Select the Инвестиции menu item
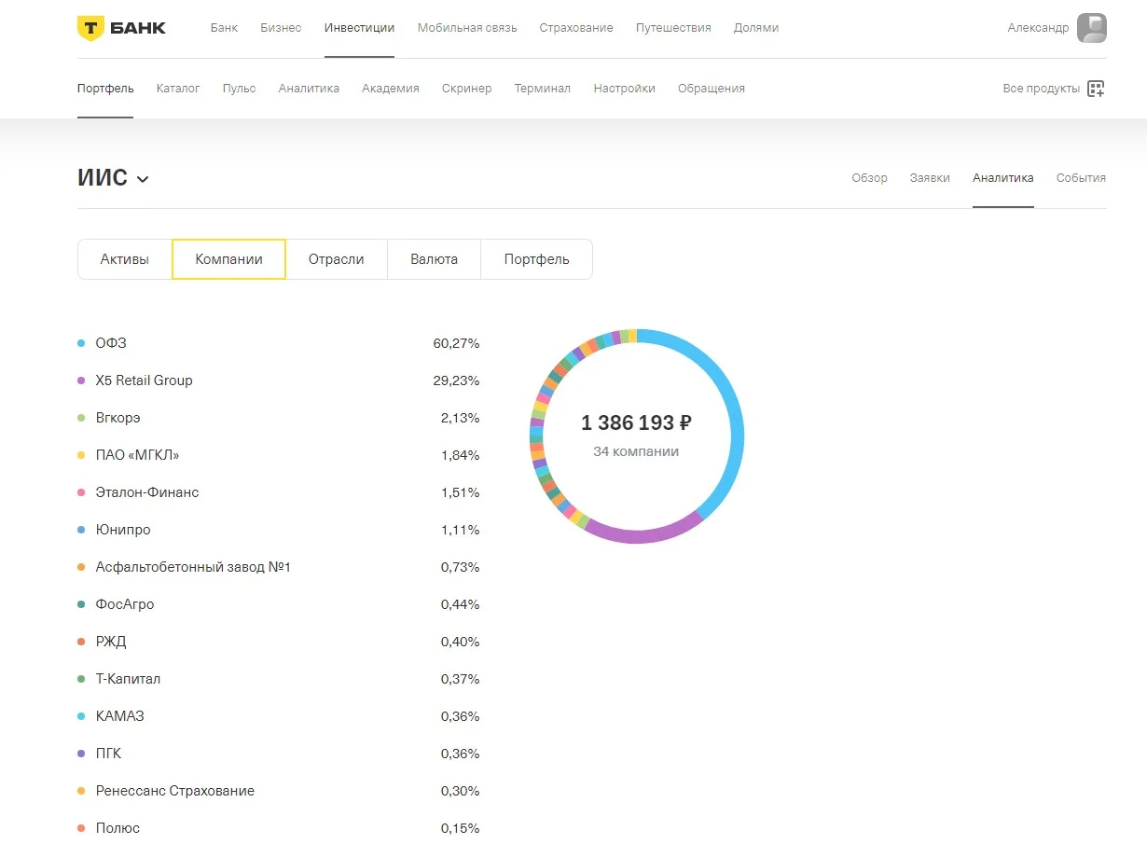The width and height of the screenshot is (1147, 858). (x=359, y=28)
